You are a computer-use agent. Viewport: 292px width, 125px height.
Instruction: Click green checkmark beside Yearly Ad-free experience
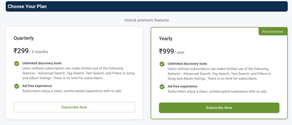pyautogui.click(x=162, y=87)
